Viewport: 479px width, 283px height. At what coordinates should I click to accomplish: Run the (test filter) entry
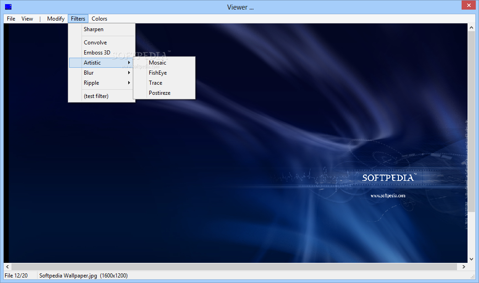click(x=102, y=96)
